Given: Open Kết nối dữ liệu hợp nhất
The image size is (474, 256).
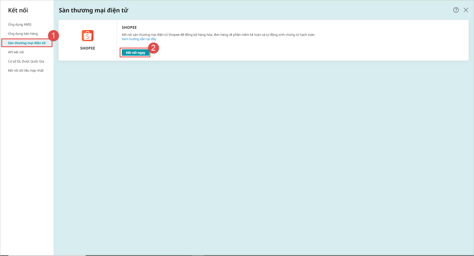Looking at the screenshot, I should click(x=26, y=71).
